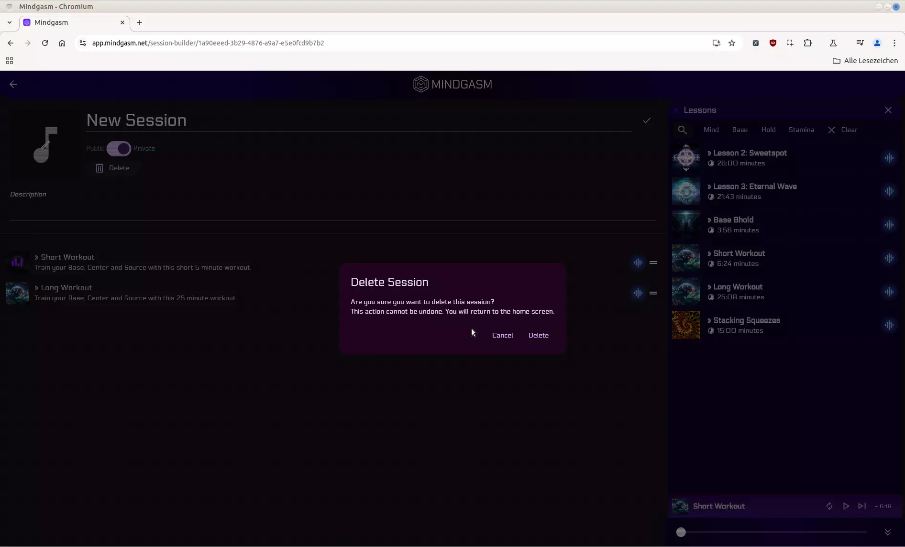Filter lessons by Mind
Screen dimensions: 905x547
point(711,130)
